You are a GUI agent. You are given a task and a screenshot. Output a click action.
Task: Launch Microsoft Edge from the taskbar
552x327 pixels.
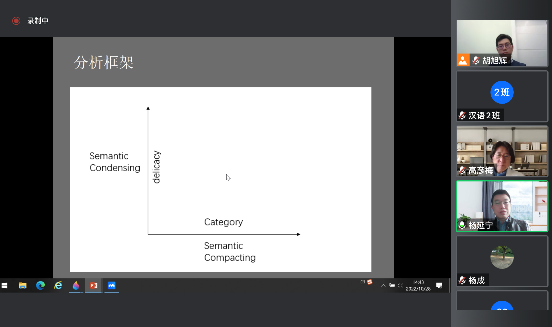(x=40, y=286)
